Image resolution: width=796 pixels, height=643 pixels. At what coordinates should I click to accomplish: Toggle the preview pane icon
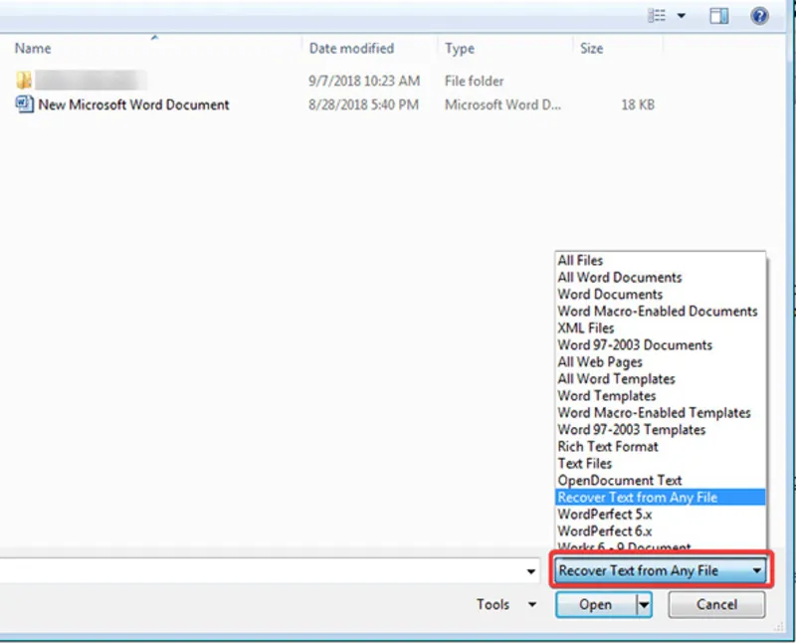718,16
